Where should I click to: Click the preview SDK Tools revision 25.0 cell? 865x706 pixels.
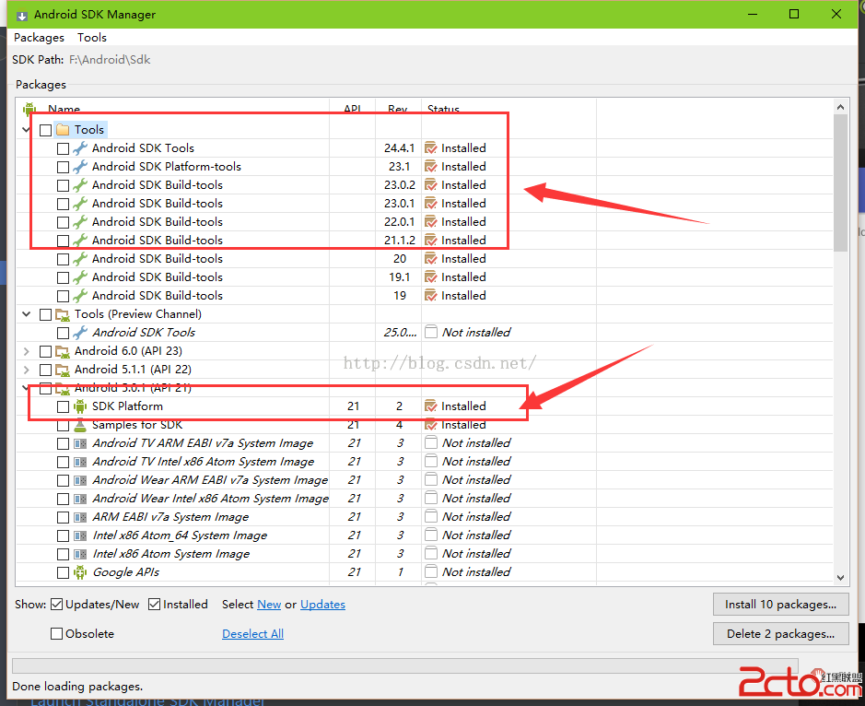tap(400, 333)
